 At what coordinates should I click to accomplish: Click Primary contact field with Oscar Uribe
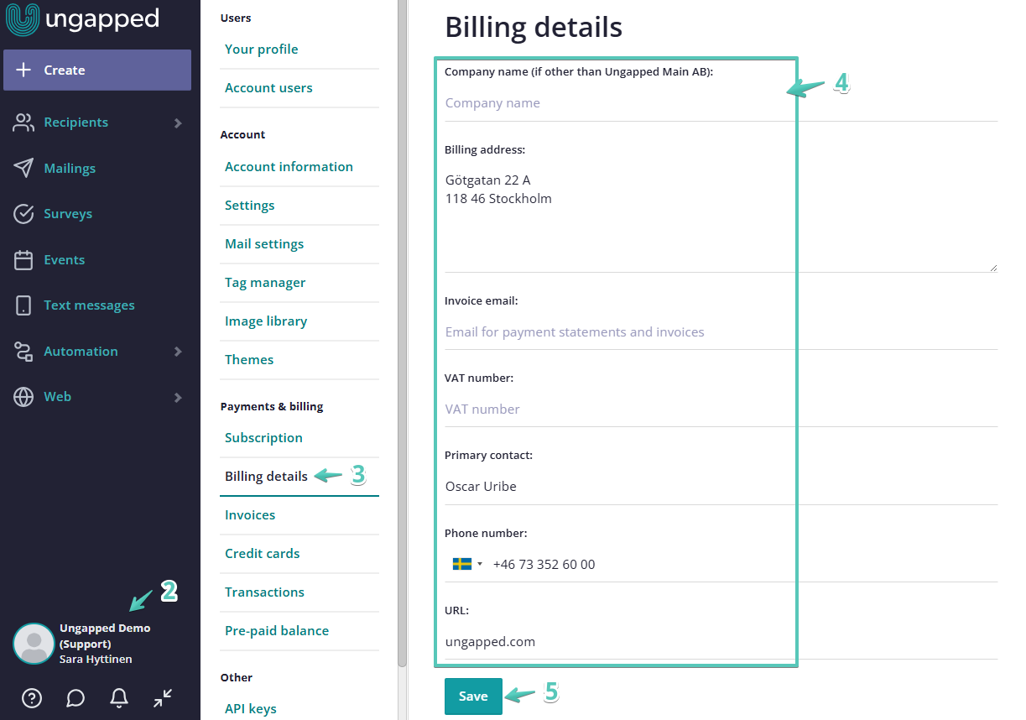coord(721,487)
